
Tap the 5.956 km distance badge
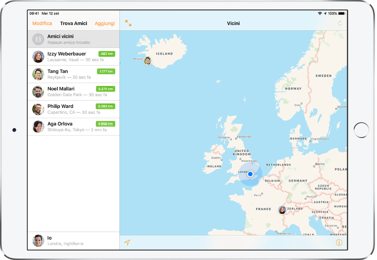tap(106, 124)
